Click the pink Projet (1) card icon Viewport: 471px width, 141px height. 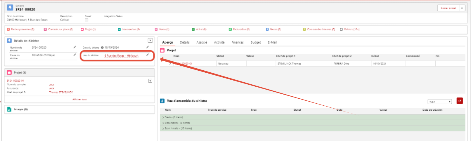[9, 72]
